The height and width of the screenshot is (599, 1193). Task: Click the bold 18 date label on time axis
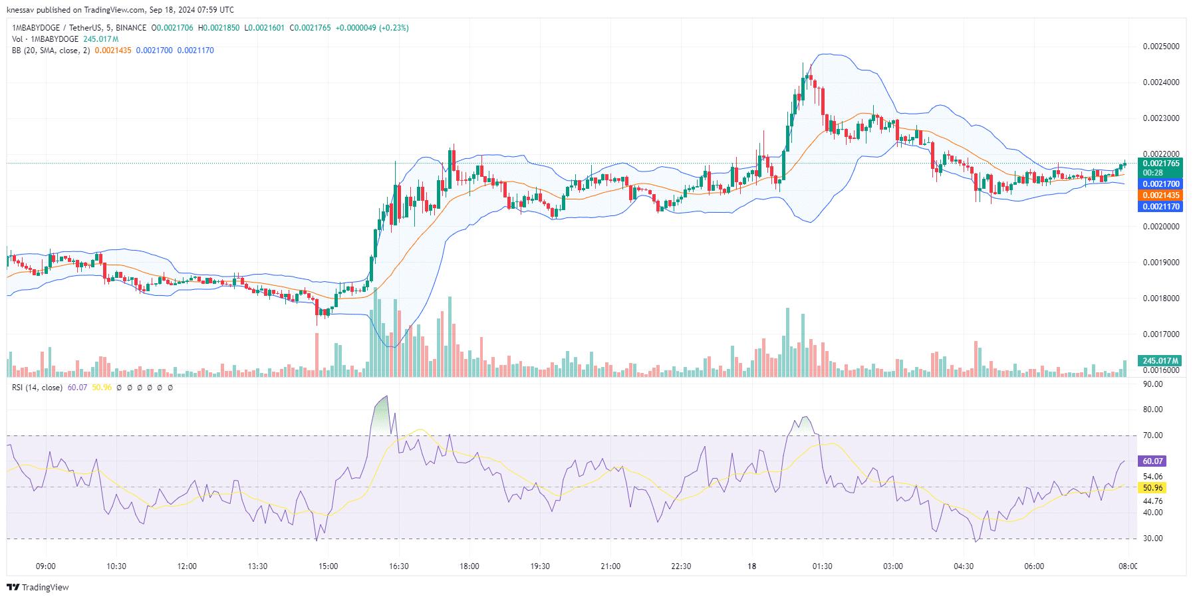pyautogui.click(x=751, y=566)
